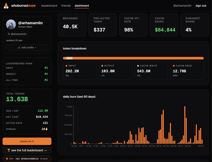Click the trophy icon beside full leaderboard
Screen dimensions: 212x162
[x=9, y=150]
